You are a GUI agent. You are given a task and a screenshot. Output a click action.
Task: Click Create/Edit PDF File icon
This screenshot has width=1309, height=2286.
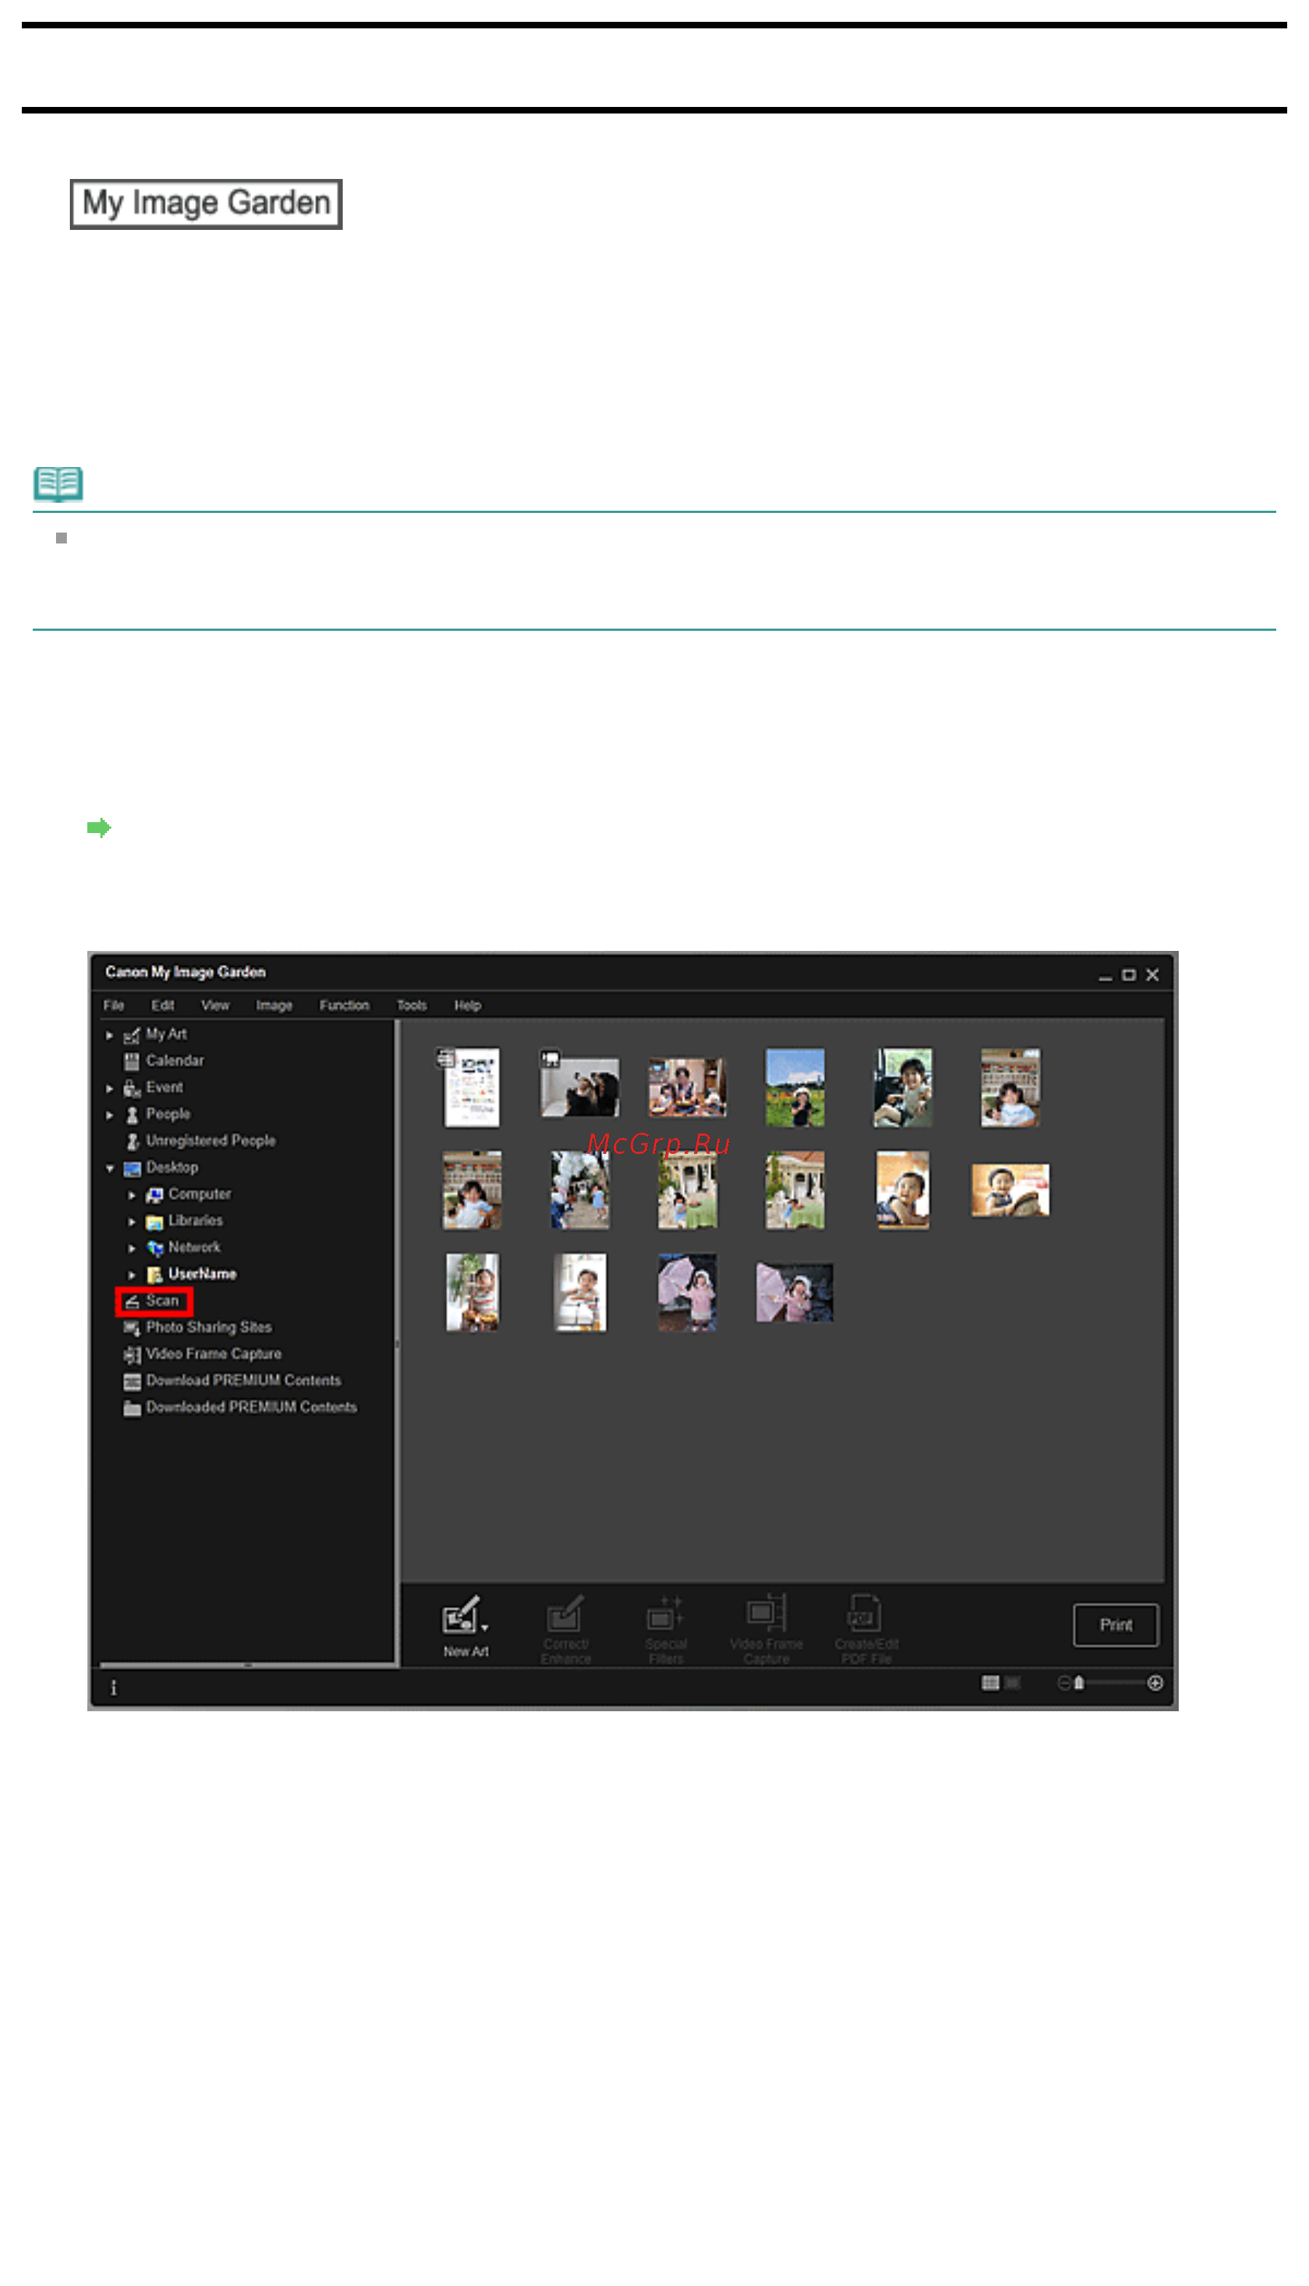(x=865, y=1614)
